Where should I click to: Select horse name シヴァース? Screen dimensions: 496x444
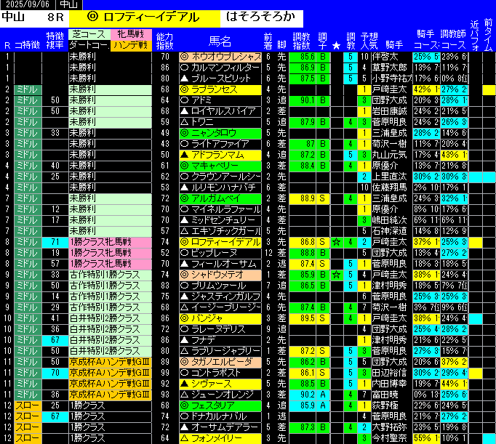tap(220, 384)
